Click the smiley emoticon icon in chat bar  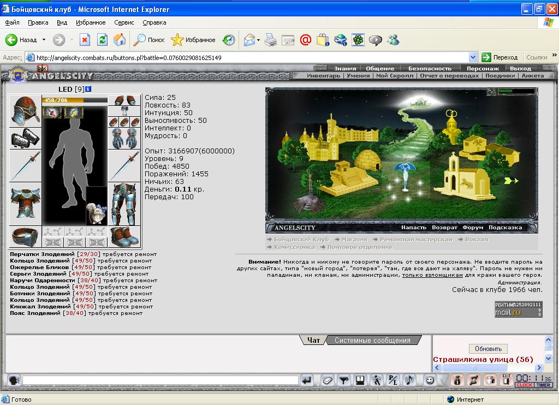tap(430, 380)
